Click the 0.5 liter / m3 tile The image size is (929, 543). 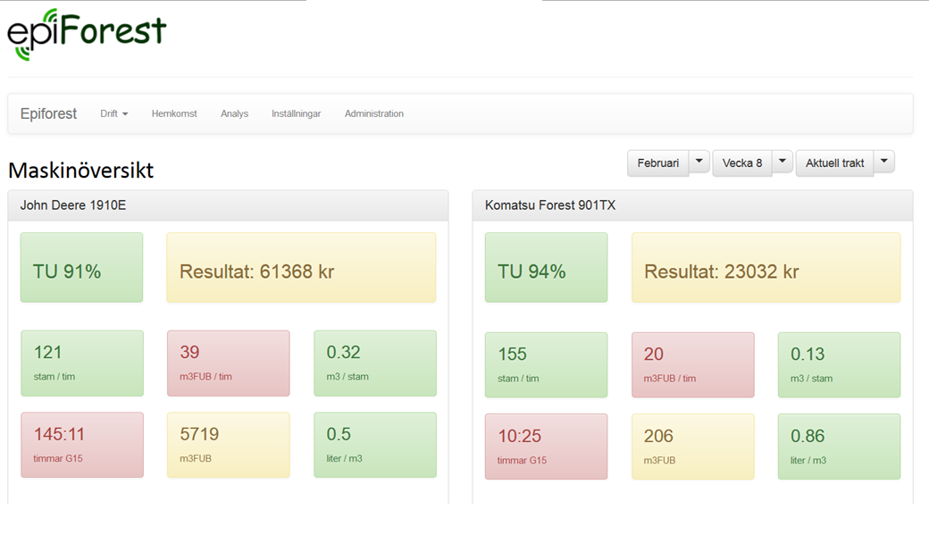point(375,446)
